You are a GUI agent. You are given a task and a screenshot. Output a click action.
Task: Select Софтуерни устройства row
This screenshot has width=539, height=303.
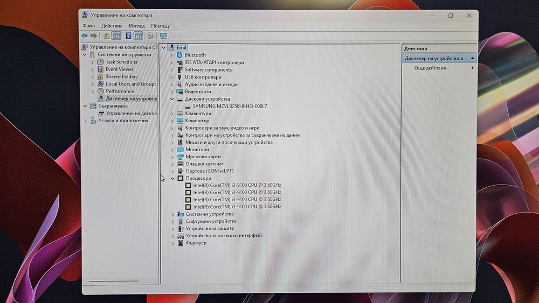(211, 221)
